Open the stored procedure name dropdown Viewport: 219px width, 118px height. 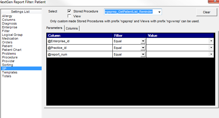tap(159, 12)
